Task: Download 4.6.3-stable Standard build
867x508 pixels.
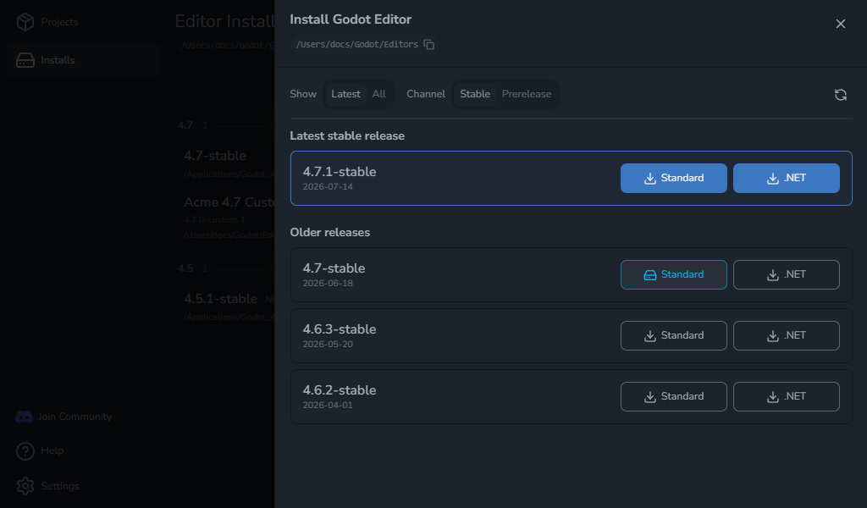Action: point(673,335)
